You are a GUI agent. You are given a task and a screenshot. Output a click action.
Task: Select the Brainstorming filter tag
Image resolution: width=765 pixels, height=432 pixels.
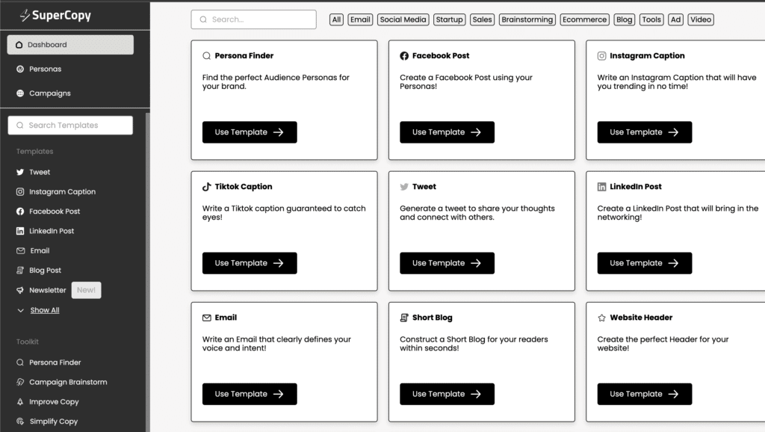(527, 19)
